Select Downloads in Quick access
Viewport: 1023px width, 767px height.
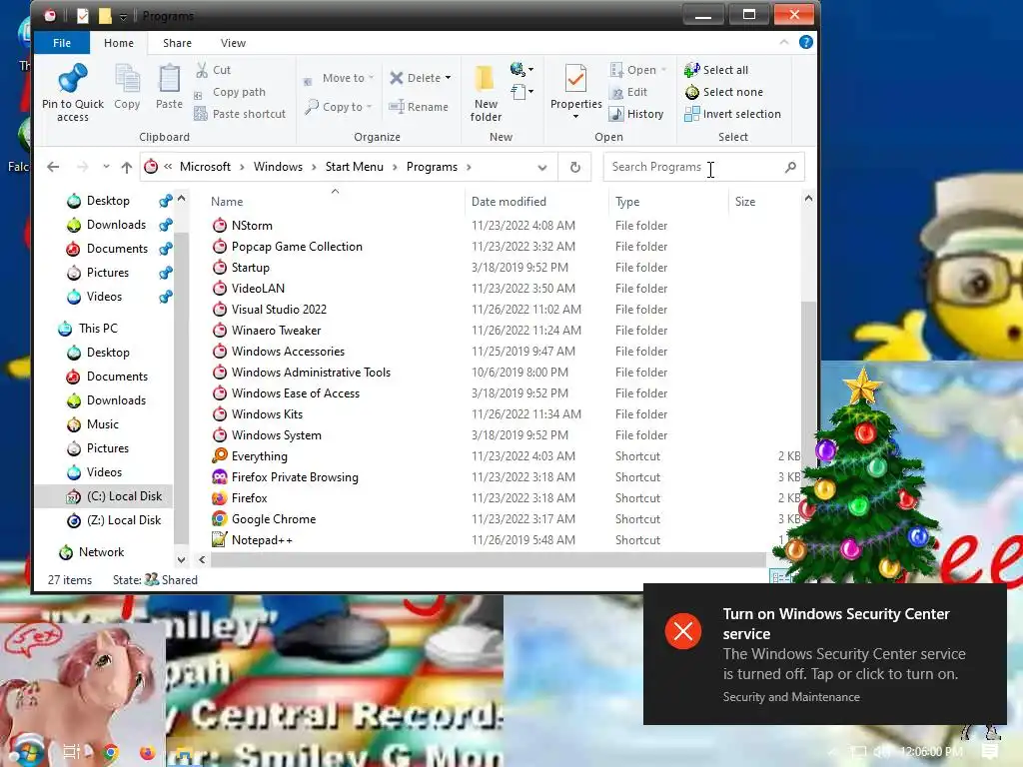pyautogui.click(x=116, y=225)
